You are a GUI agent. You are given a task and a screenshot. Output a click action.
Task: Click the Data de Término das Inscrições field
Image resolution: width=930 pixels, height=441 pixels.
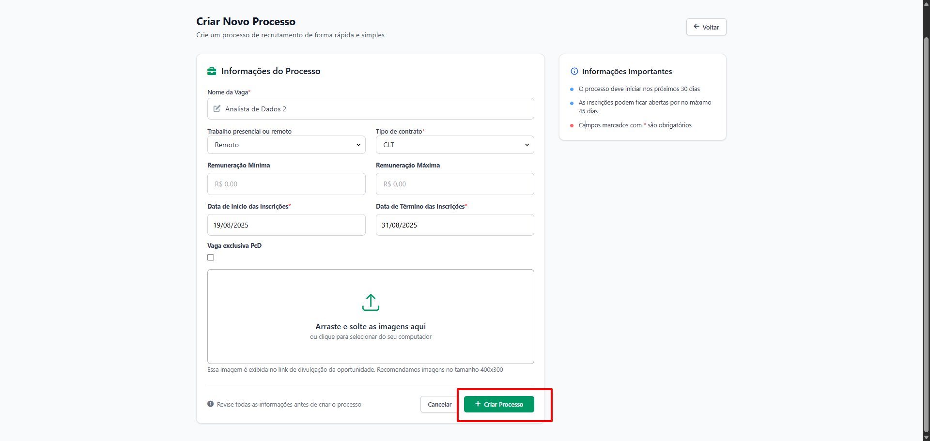455,225
